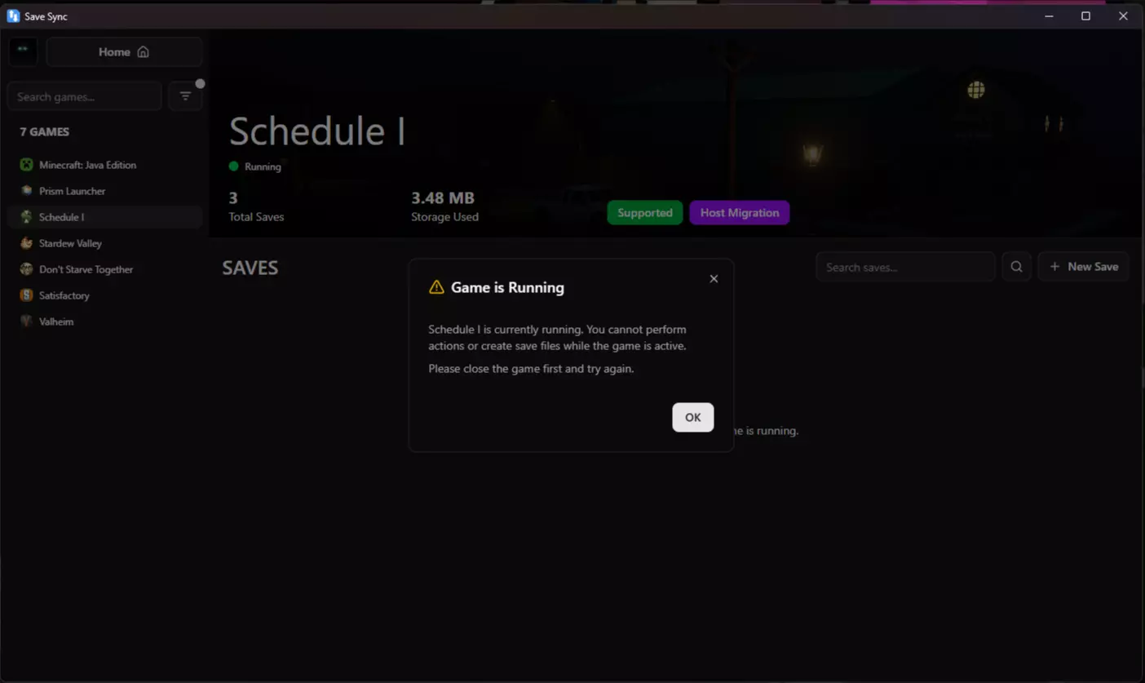Select Minecraft: Java Edition icon in games list
Image resolution: width=1145 pixels, height=683 pixels.
coord(26,165)
